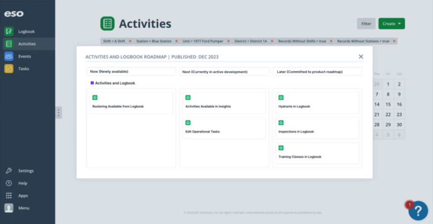
Task: Click the user avatar Menu icon
Action: tap(8, 208)
